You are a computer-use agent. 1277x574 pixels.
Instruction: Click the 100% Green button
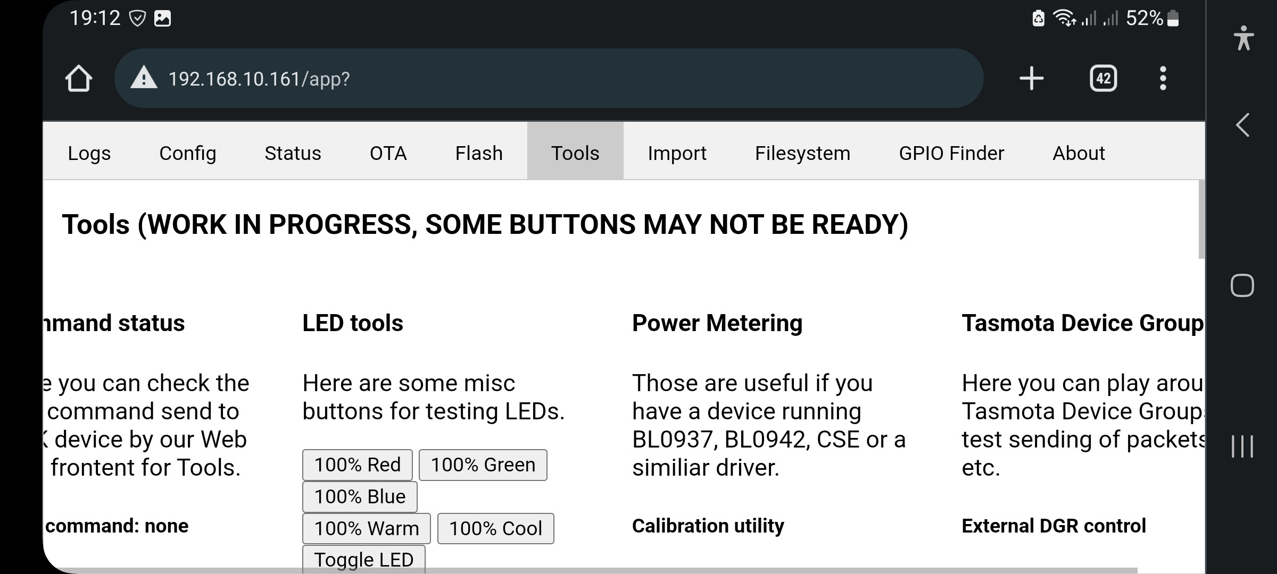tap(483, 465)
